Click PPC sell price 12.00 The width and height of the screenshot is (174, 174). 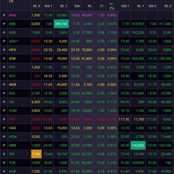click(152, 67)
